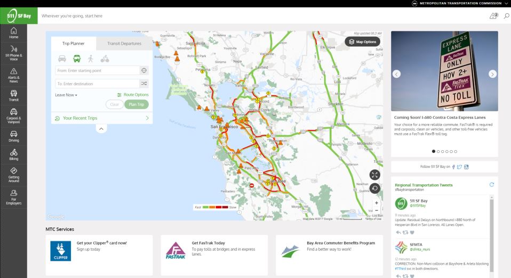
Task: Collapse the Trip Planner panel
Action: point(101,129)
